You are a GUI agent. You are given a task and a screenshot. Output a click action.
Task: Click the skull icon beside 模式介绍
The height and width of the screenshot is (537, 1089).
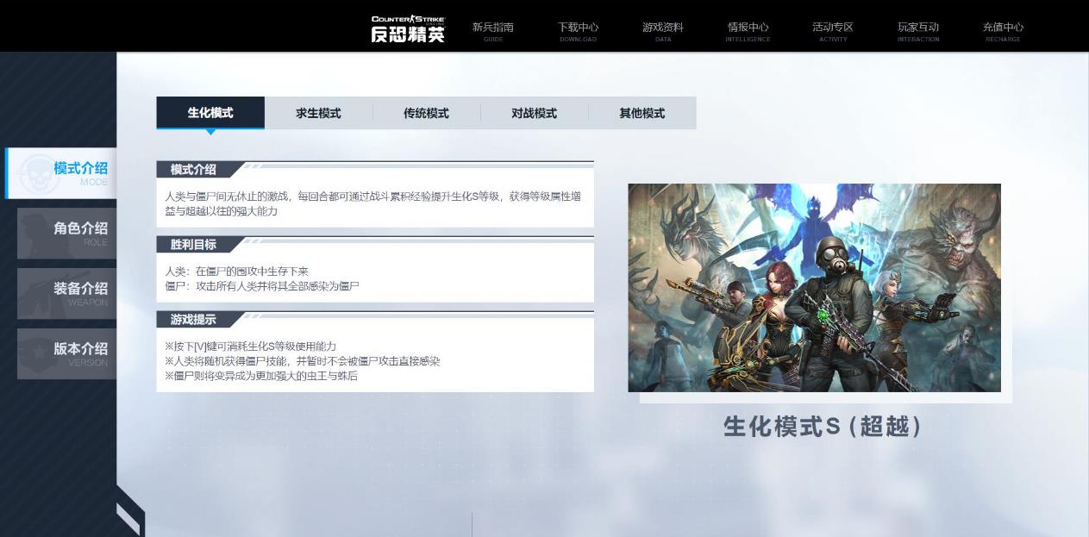pyautogui.click(x=38, y=173)
